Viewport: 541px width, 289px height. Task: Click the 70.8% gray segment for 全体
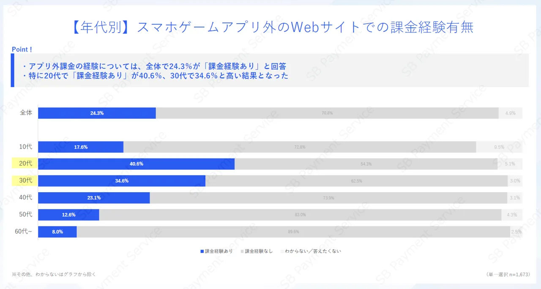click(x=327, y=113)
